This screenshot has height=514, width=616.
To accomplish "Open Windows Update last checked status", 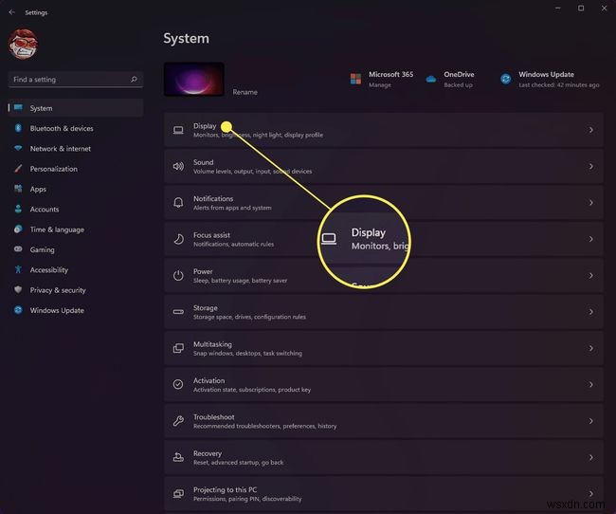I will tap(558, 85).
